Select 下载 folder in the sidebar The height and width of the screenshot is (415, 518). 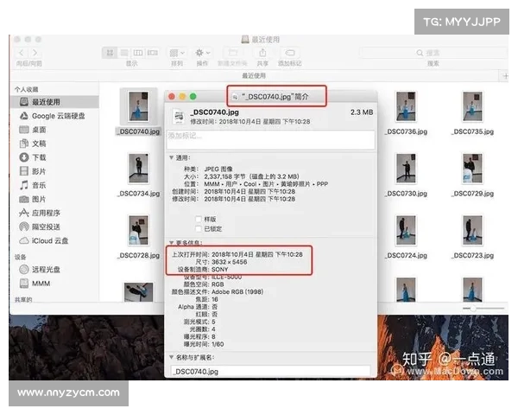[x=39, y=157]
